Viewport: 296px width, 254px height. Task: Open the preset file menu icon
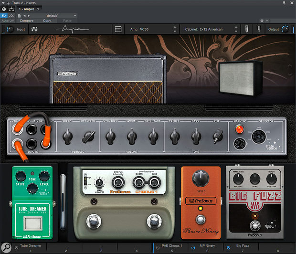[19, 16]
